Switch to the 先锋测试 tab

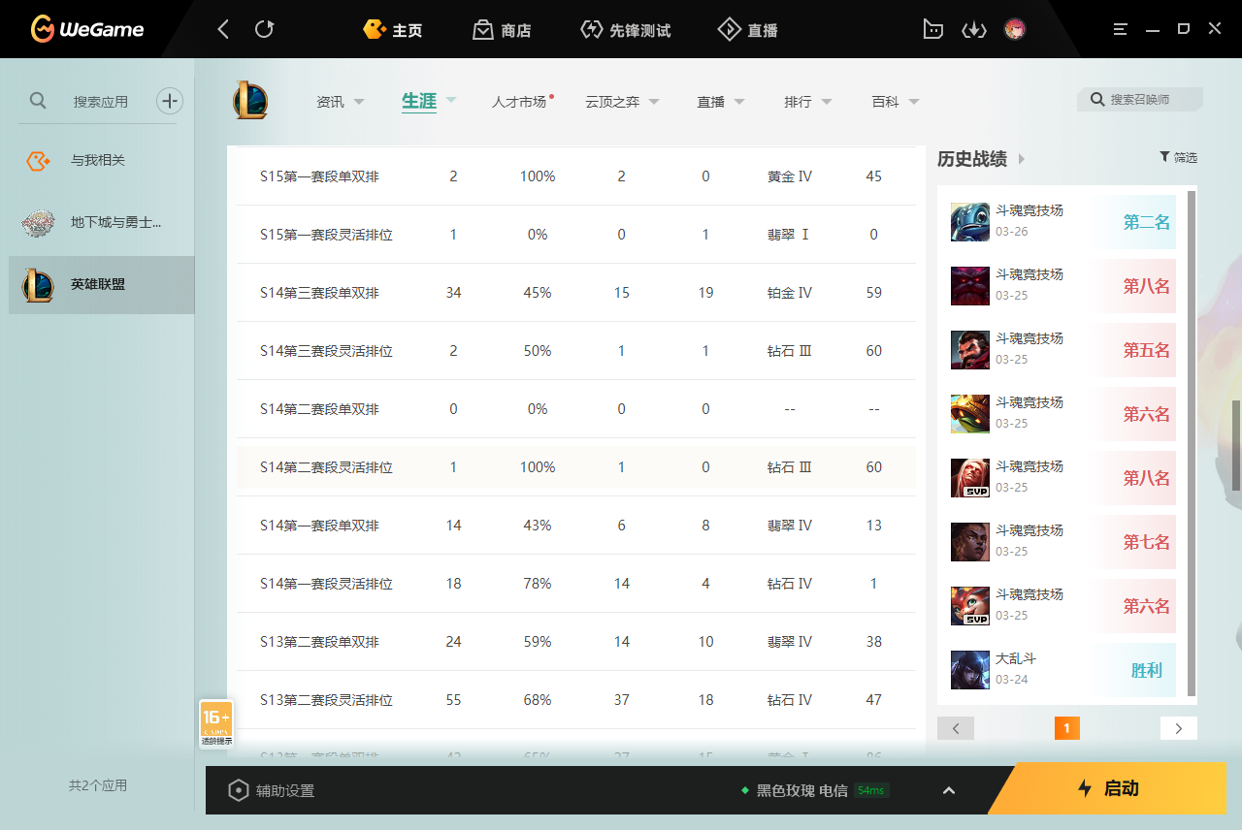(625, 30)
